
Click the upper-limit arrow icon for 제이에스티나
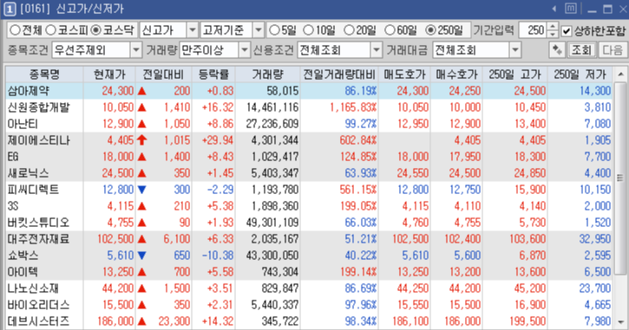pyautogui.click(x=141, y=140)
